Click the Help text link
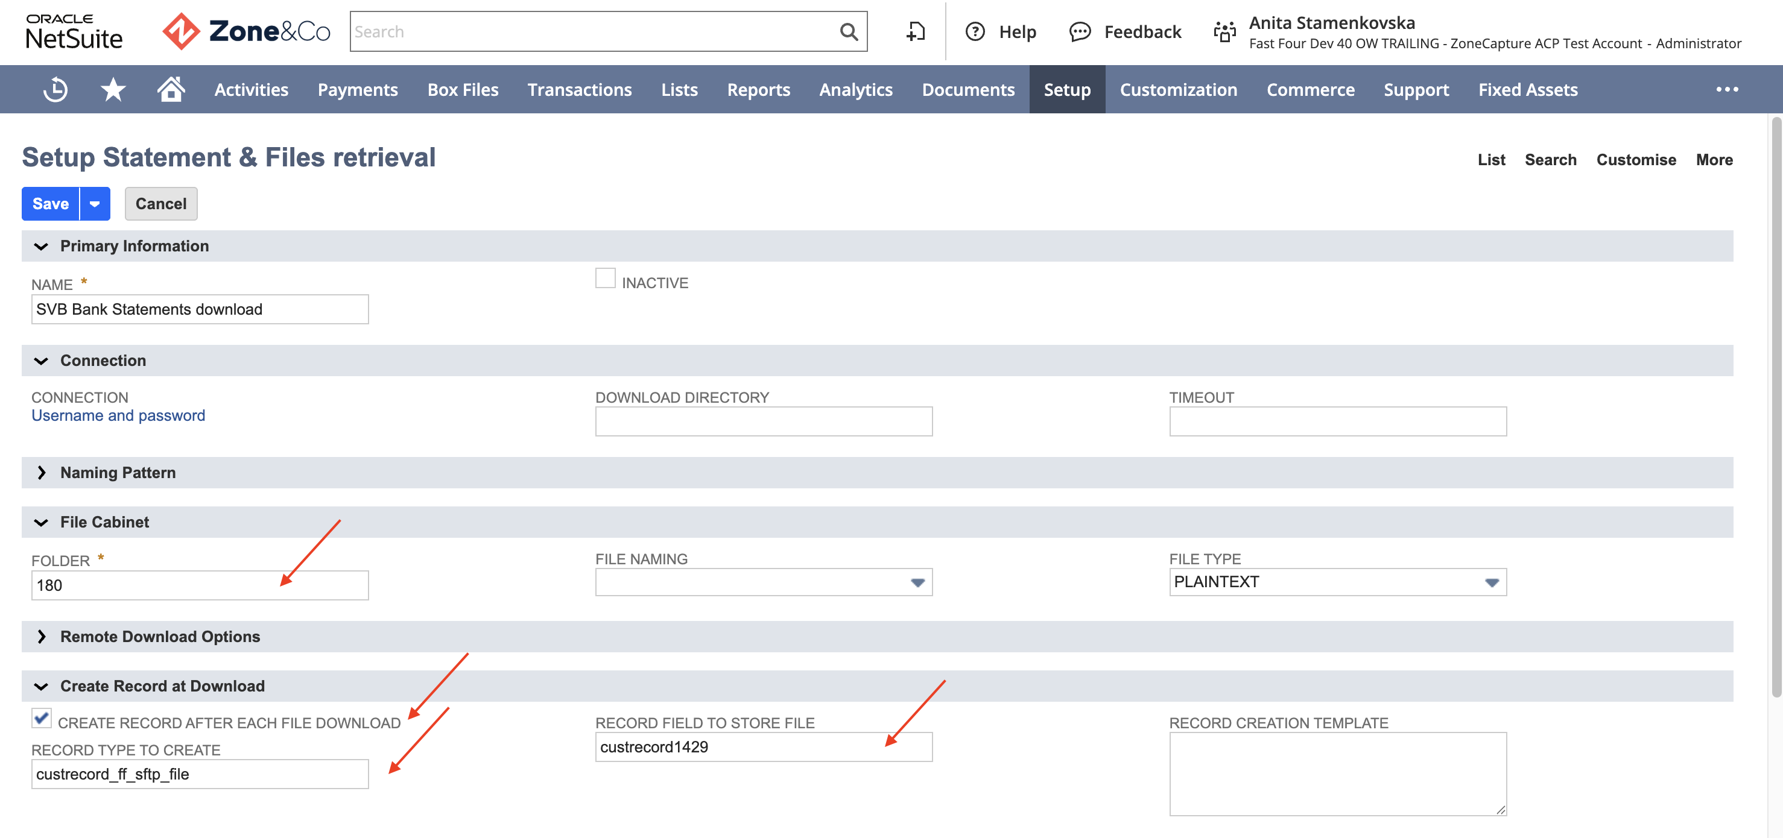 point(1018,32)
